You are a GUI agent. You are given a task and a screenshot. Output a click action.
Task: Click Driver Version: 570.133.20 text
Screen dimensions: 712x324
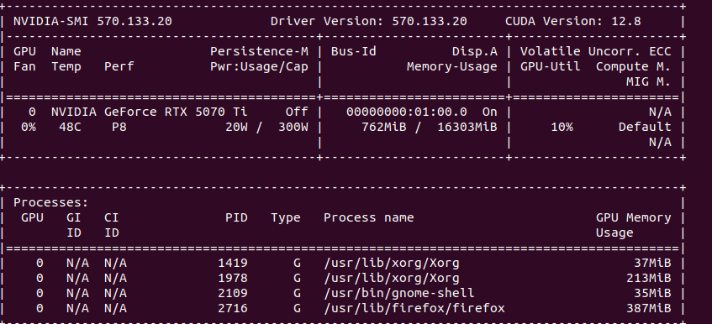[x=369, y=21]
